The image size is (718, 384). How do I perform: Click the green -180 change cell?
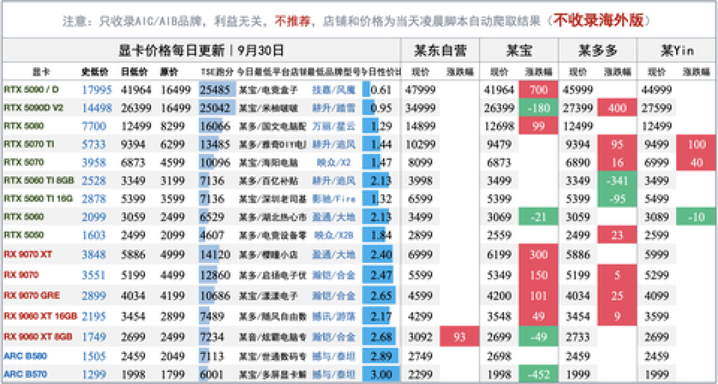538,108
